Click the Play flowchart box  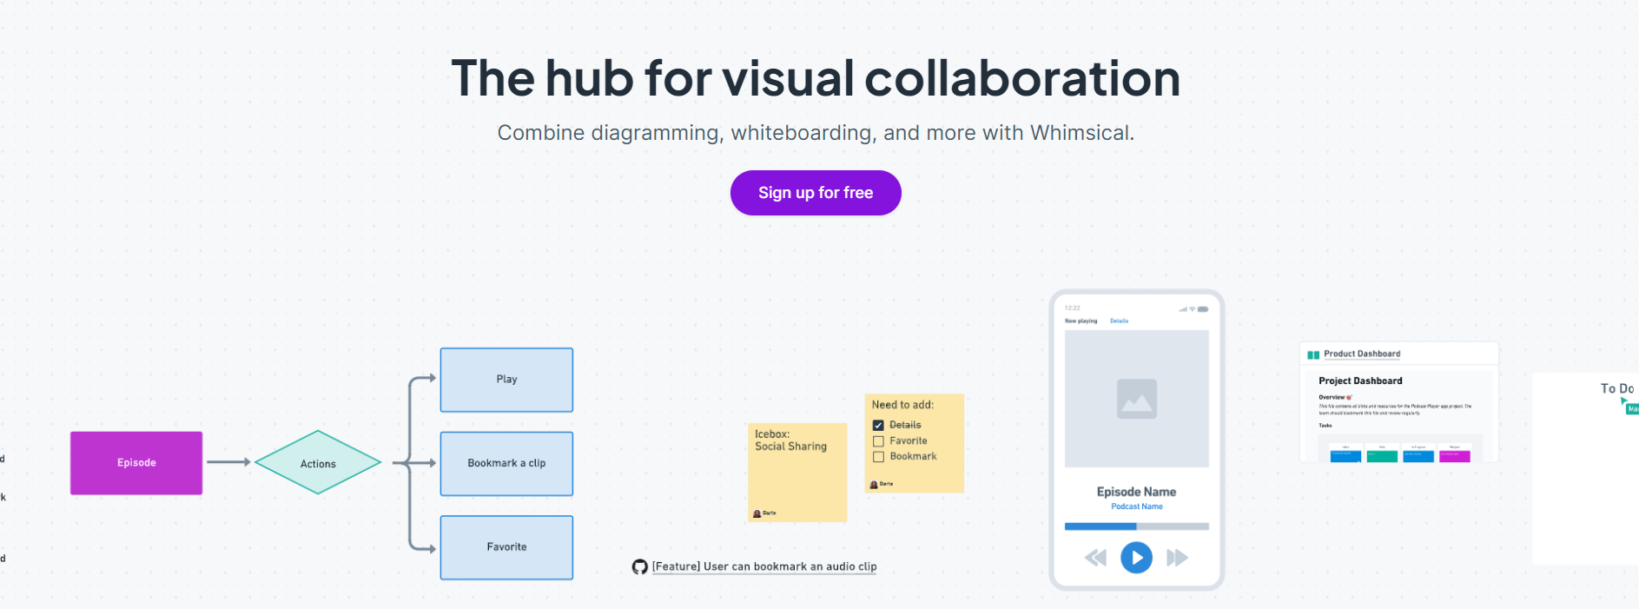506,380
